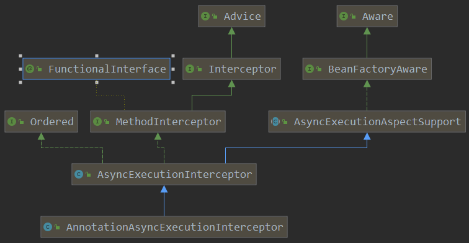Click the green visibility lock on Advice
This screenshot has width=469, height=243.
pos(215,17)
